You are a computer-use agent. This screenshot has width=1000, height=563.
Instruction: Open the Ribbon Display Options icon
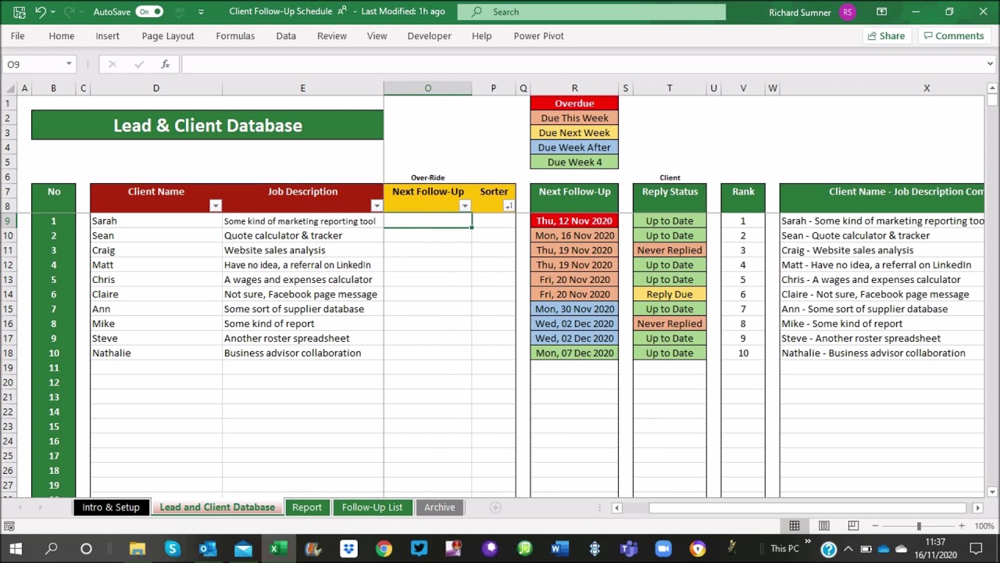tap(881, 12)
